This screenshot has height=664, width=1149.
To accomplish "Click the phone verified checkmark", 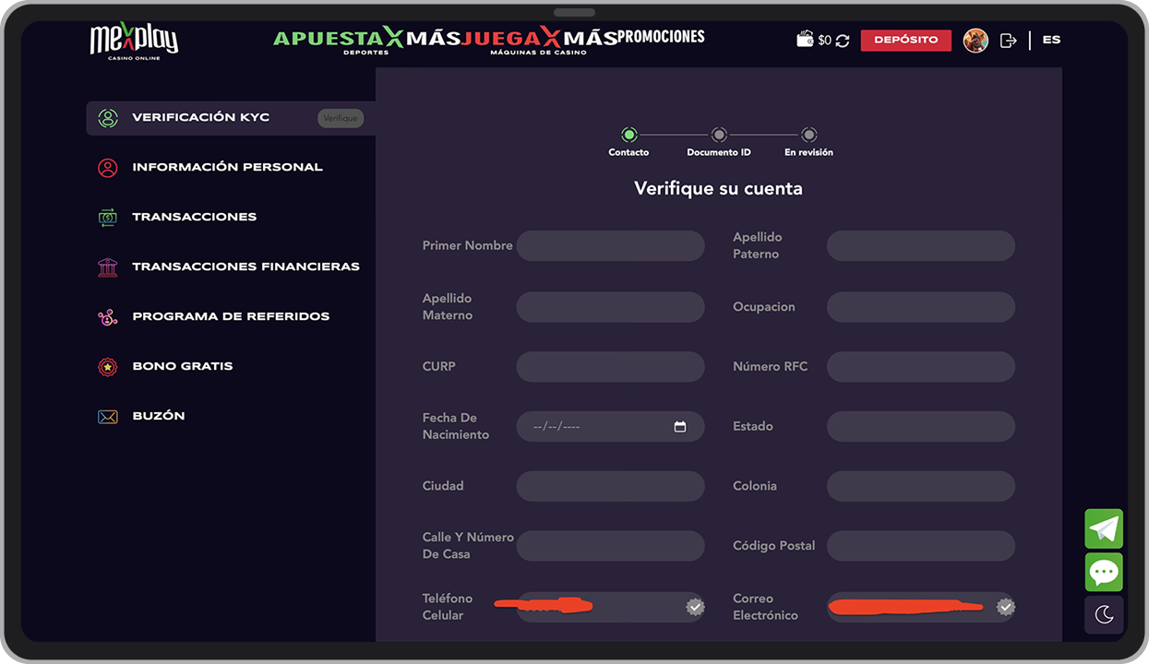I will tap(695, 607).
